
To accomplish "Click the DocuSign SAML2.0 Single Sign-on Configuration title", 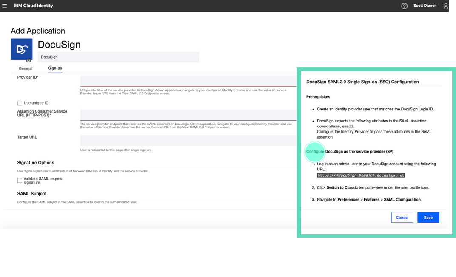I will click(x=362, y=82).
